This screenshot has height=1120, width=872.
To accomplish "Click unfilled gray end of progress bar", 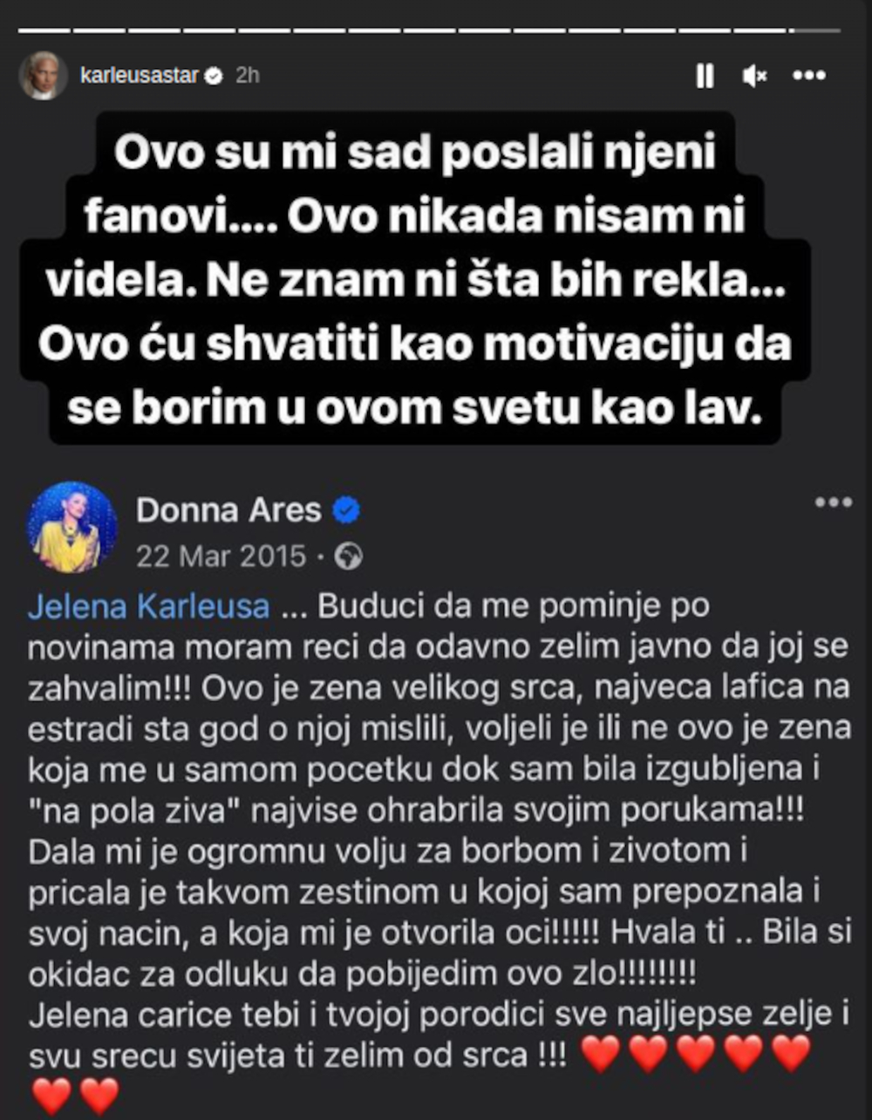I will pos(818,31).
